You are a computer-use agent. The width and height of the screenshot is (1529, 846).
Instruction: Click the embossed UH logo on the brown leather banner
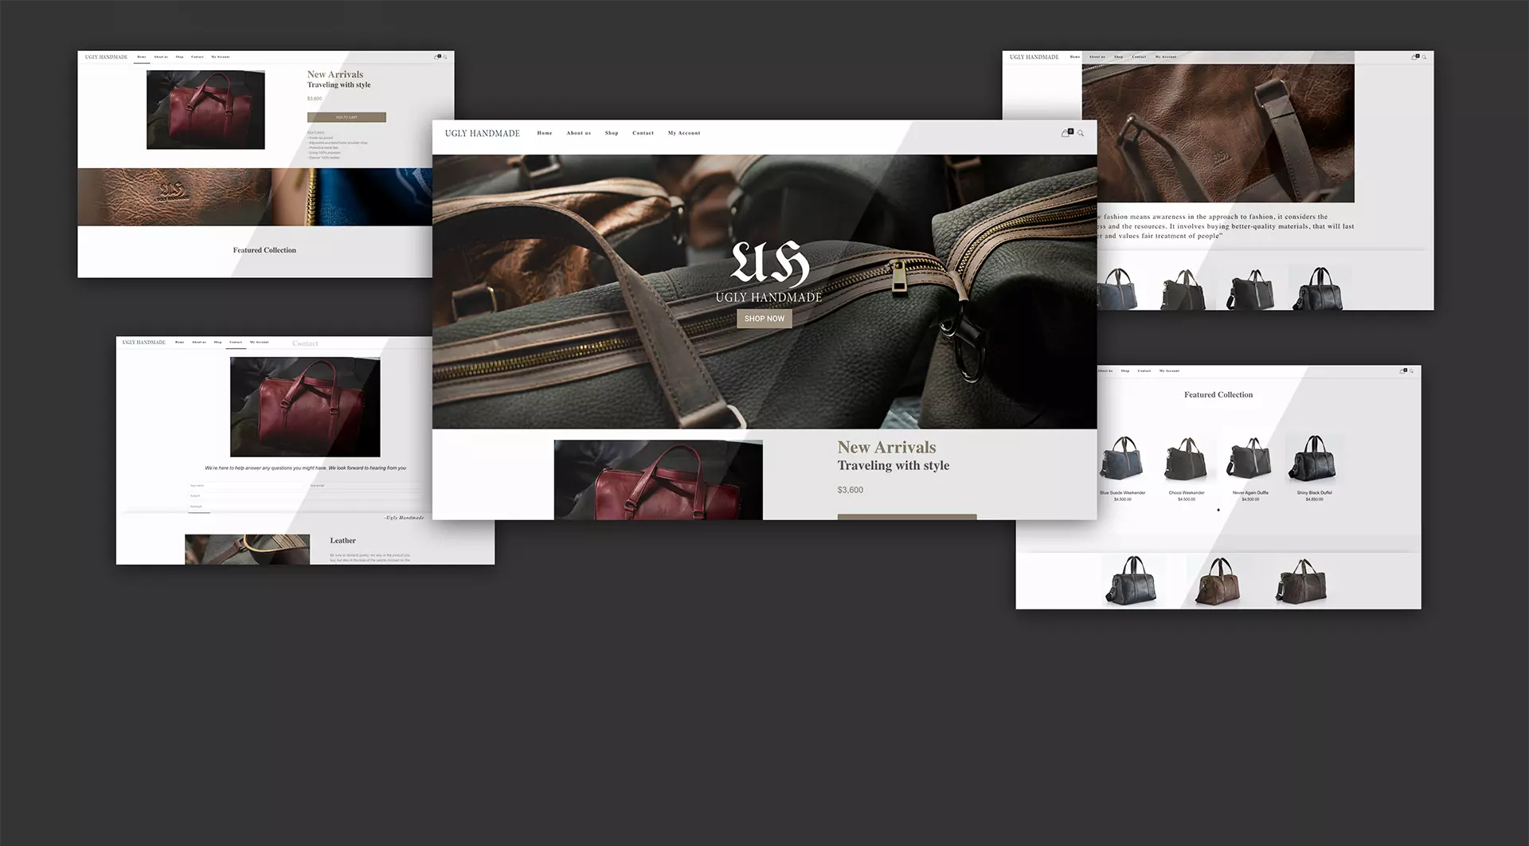tap(172, 192)
